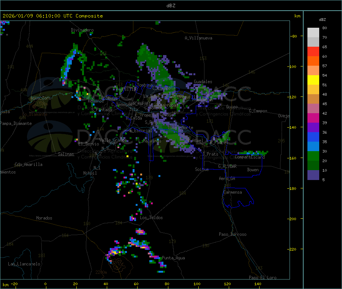Click the yellow 51 dBZ legend color
342x289 pixels.
[313, 80]
